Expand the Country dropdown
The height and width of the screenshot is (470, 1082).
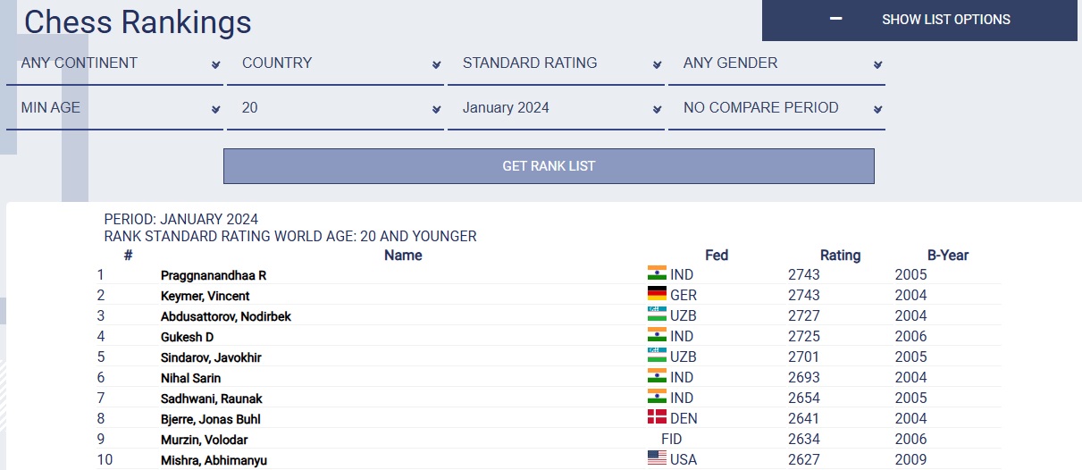(x=335, y=63)
